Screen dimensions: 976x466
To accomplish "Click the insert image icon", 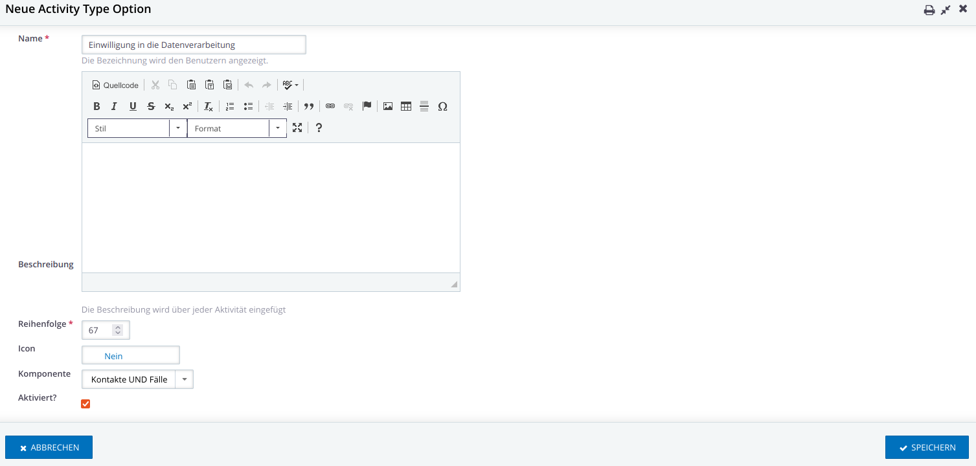I will coord(388,107).
